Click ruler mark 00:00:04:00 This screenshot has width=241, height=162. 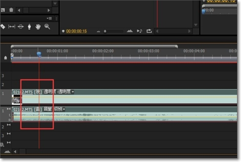click(x=194, y=51)
